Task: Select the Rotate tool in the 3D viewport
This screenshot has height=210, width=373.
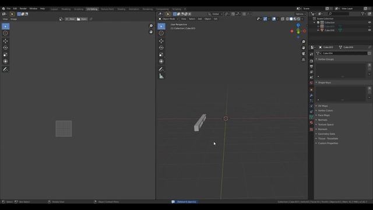Action: tap(161, 48)
